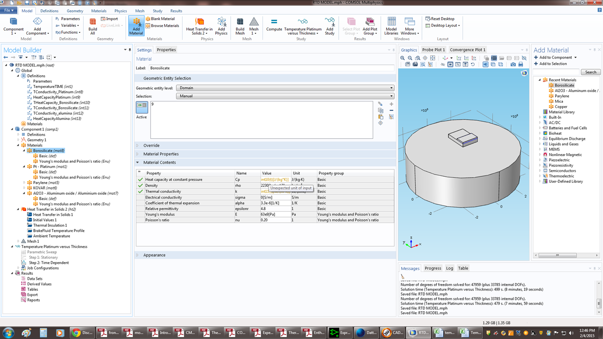
Task: Open the File menu
Action: click(9, 10)
